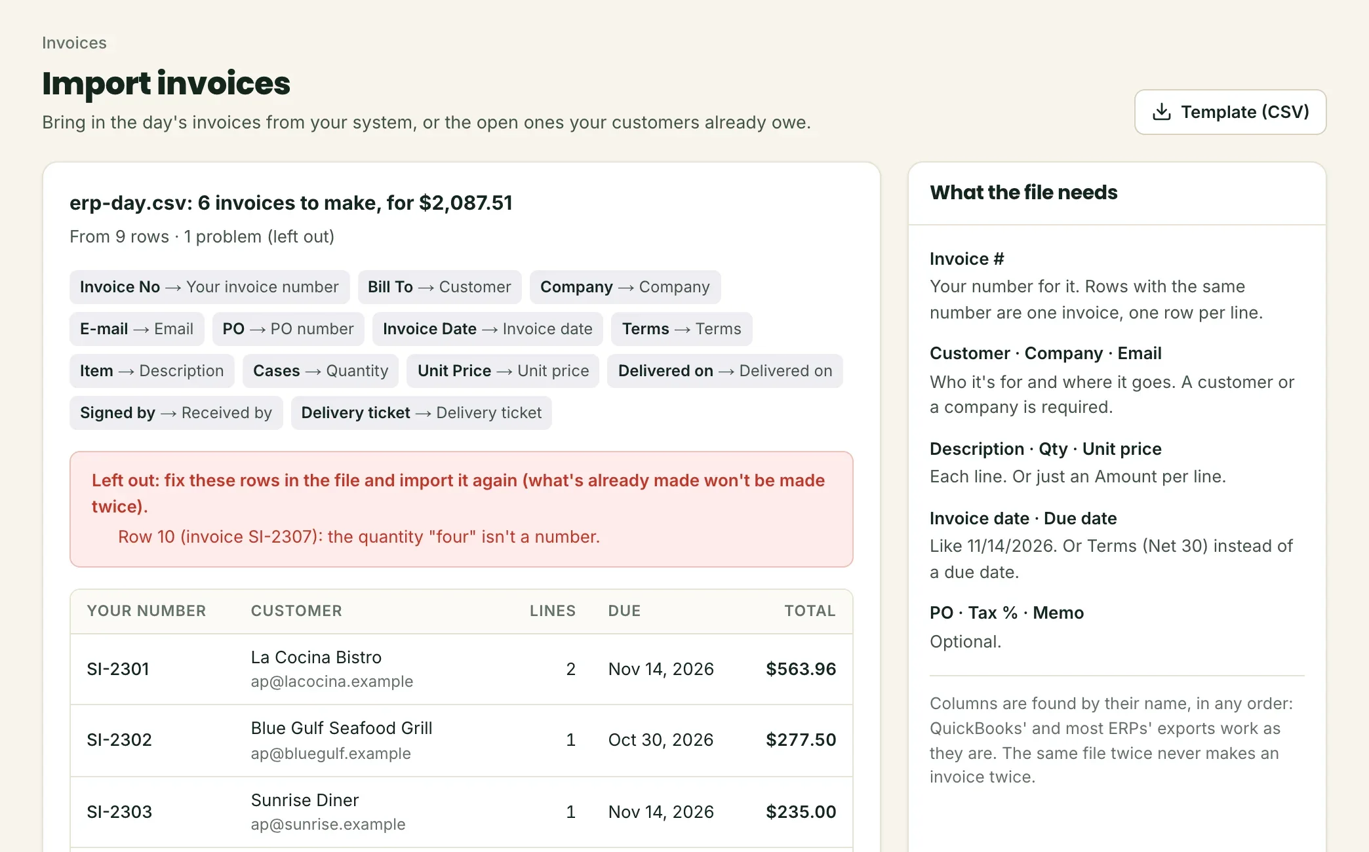Click the Invoice Date mapping chip

(488, 329)
